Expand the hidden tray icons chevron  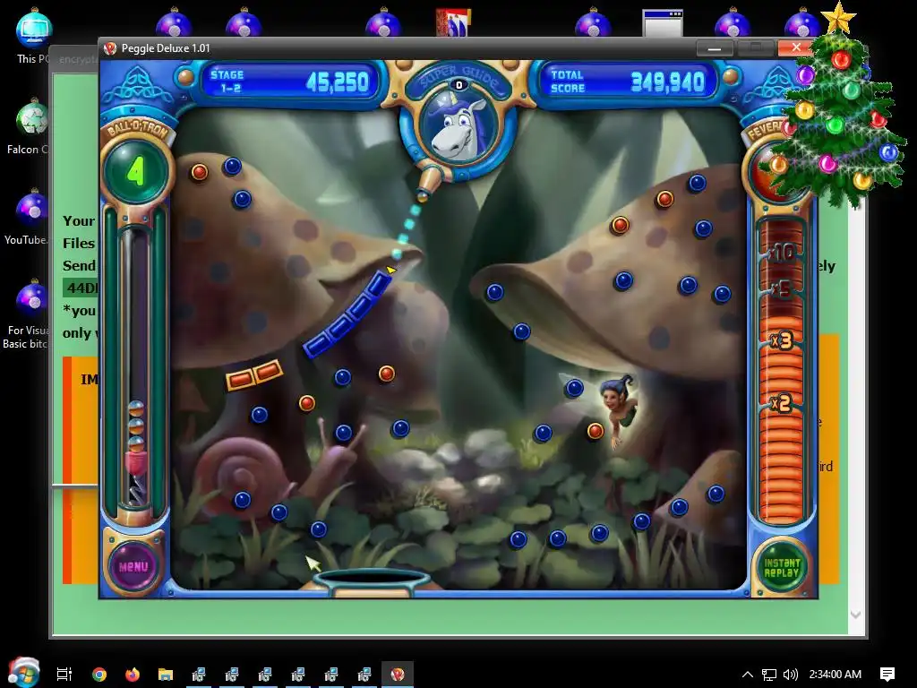tap(748, 674)
